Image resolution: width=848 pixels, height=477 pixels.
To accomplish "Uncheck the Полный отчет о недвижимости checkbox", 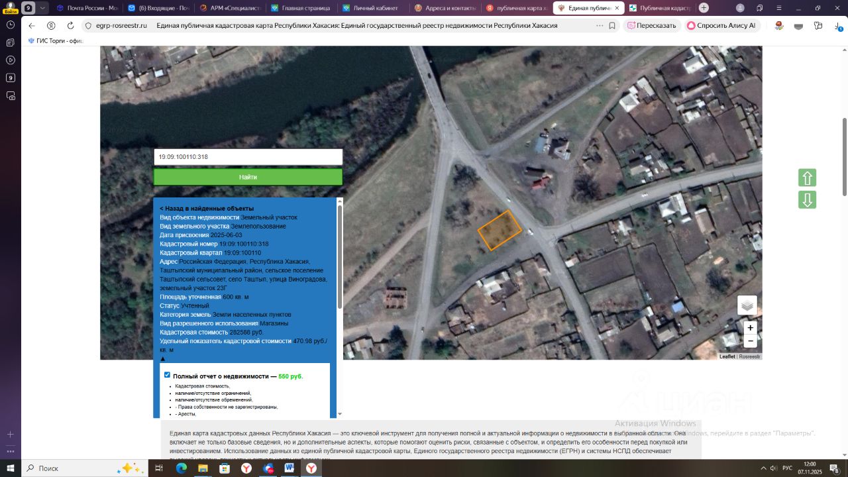I will pos(167,375).
